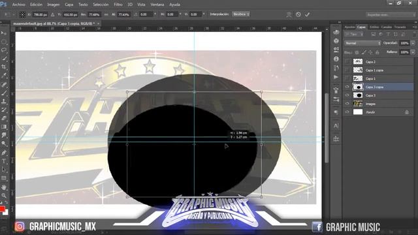Select the Clone Stamp tool

point(4,102)
